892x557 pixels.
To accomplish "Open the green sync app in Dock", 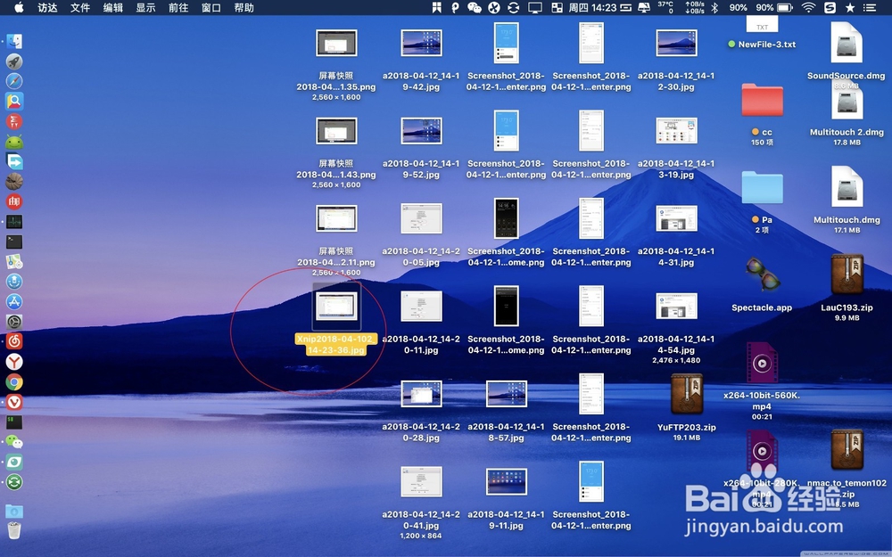I will 14,482.
